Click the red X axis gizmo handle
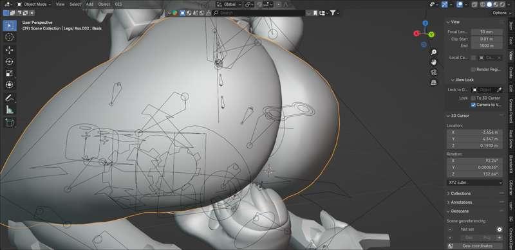515x250 pixels. pyautogui.click(x=417, y=33)
